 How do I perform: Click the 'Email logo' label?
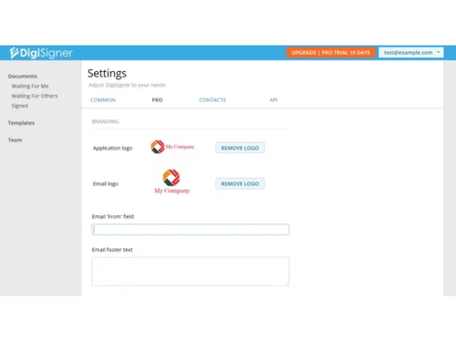[106, 183]
